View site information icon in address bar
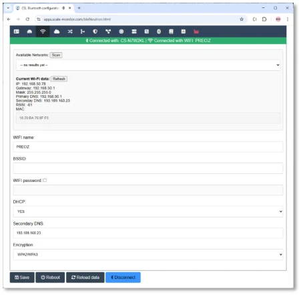The height and width of the screenshot is (295, 301). 39,19
